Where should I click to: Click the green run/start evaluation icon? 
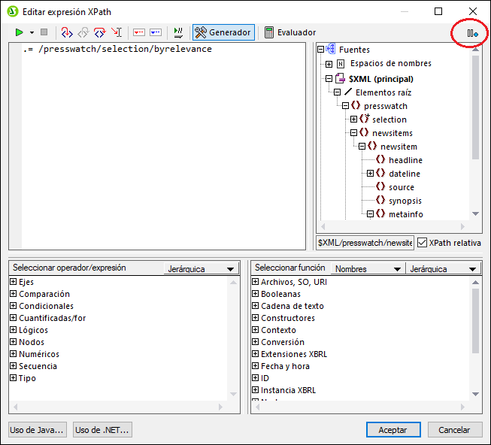(19, 32)
